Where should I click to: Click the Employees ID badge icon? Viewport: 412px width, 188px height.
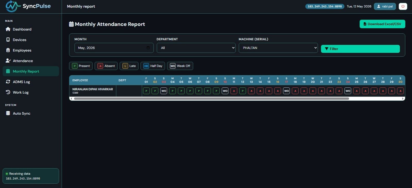point(8,50)
